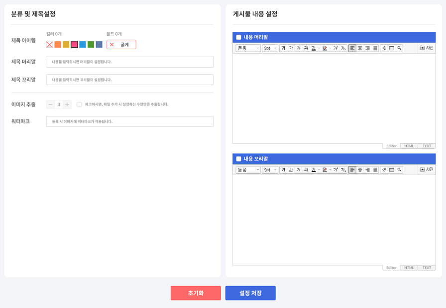This screenshot has width=446, height=308.
Task: Click the 설정 저장 save button
Action: tap(250, 293)
